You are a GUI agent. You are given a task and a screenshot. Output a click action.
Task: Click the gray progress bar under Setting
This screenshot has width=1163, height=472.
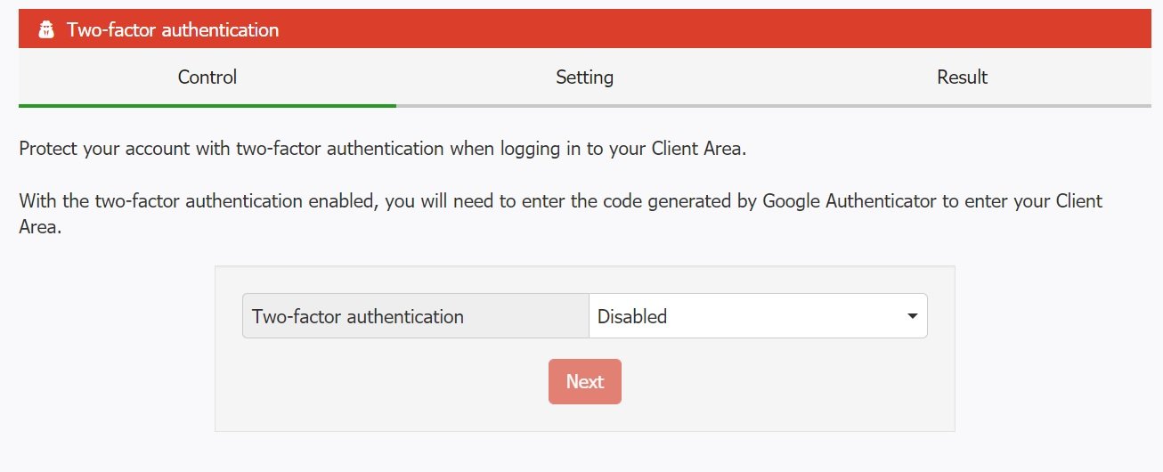point(584,105)
